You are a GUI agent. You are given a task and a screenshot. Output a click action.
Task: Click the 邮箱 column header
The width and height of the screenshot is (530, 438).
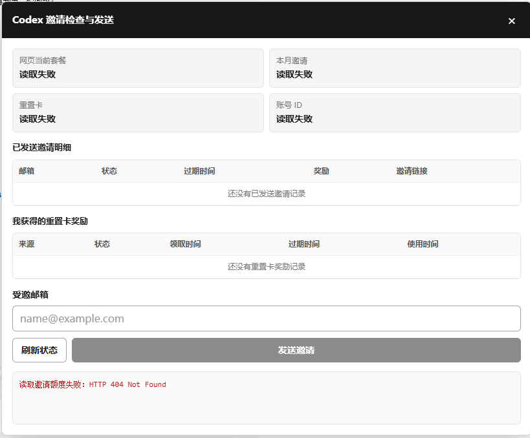coord(27,171)
